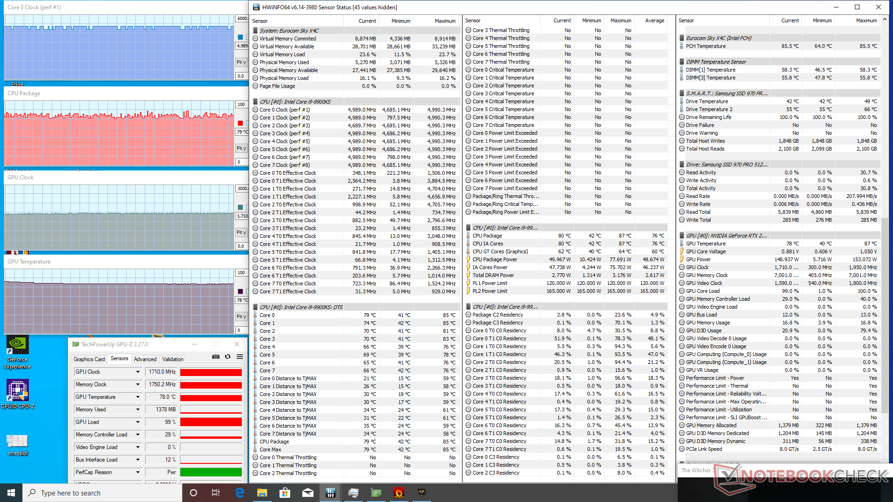
Task: Change red color swatch in CPU Package graph
Action: 240,123
